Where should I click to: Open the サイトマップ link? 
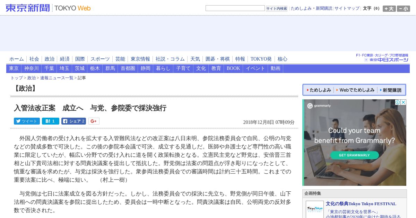pos(347,8)
